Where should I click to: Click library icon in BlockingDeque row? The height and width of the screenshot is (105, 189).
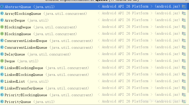[184, 27]
